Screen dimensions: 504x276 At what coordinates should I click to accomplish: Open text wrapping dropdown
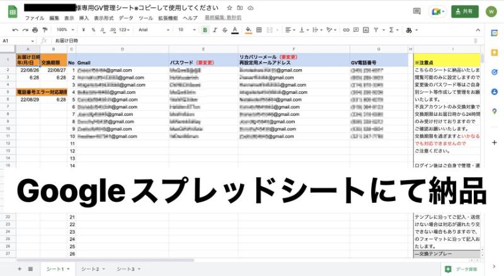(317, 30)
